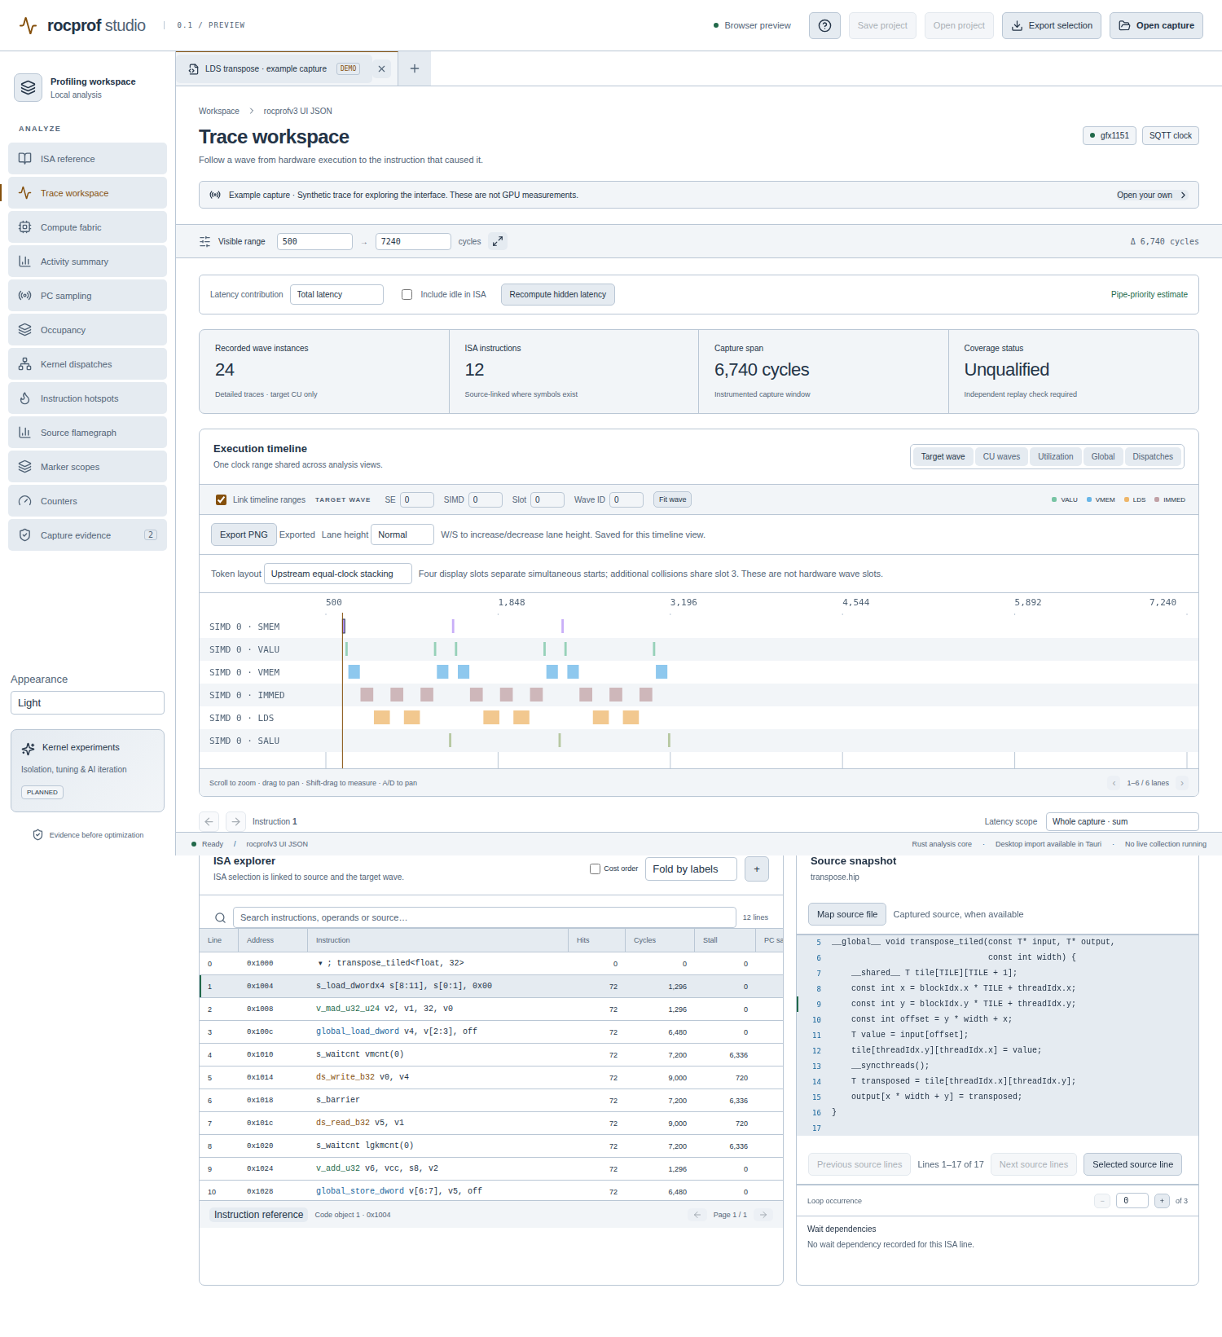Switch to the Utilization tab
Viewport: 1222px width, 1337px height.
coord(1056,456)
